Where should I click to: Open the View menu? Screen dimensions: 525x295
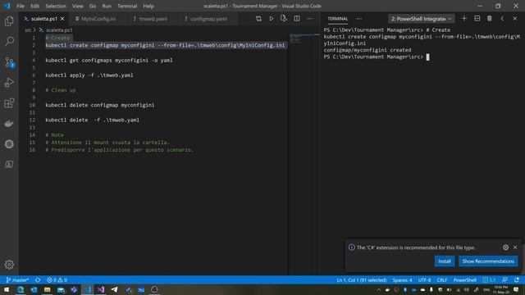coord(78,6)
